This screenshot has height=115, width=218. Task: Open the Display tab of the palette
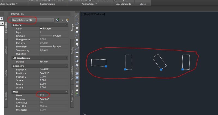(72, 50)
